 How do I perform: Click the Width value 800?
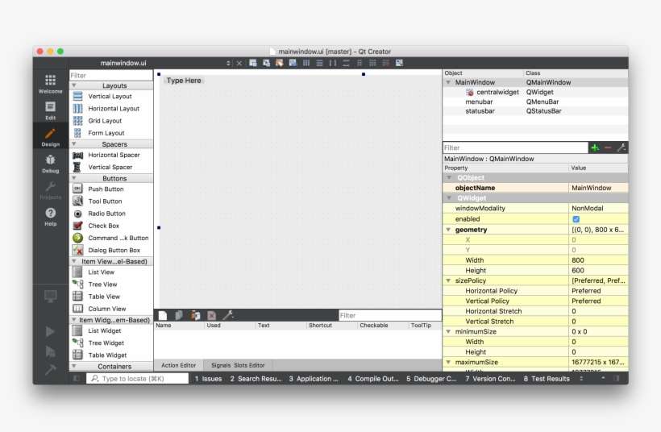(598, 260)
